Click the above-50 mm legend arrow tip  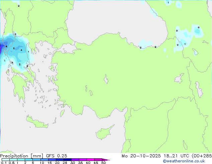tap(106, 160)
